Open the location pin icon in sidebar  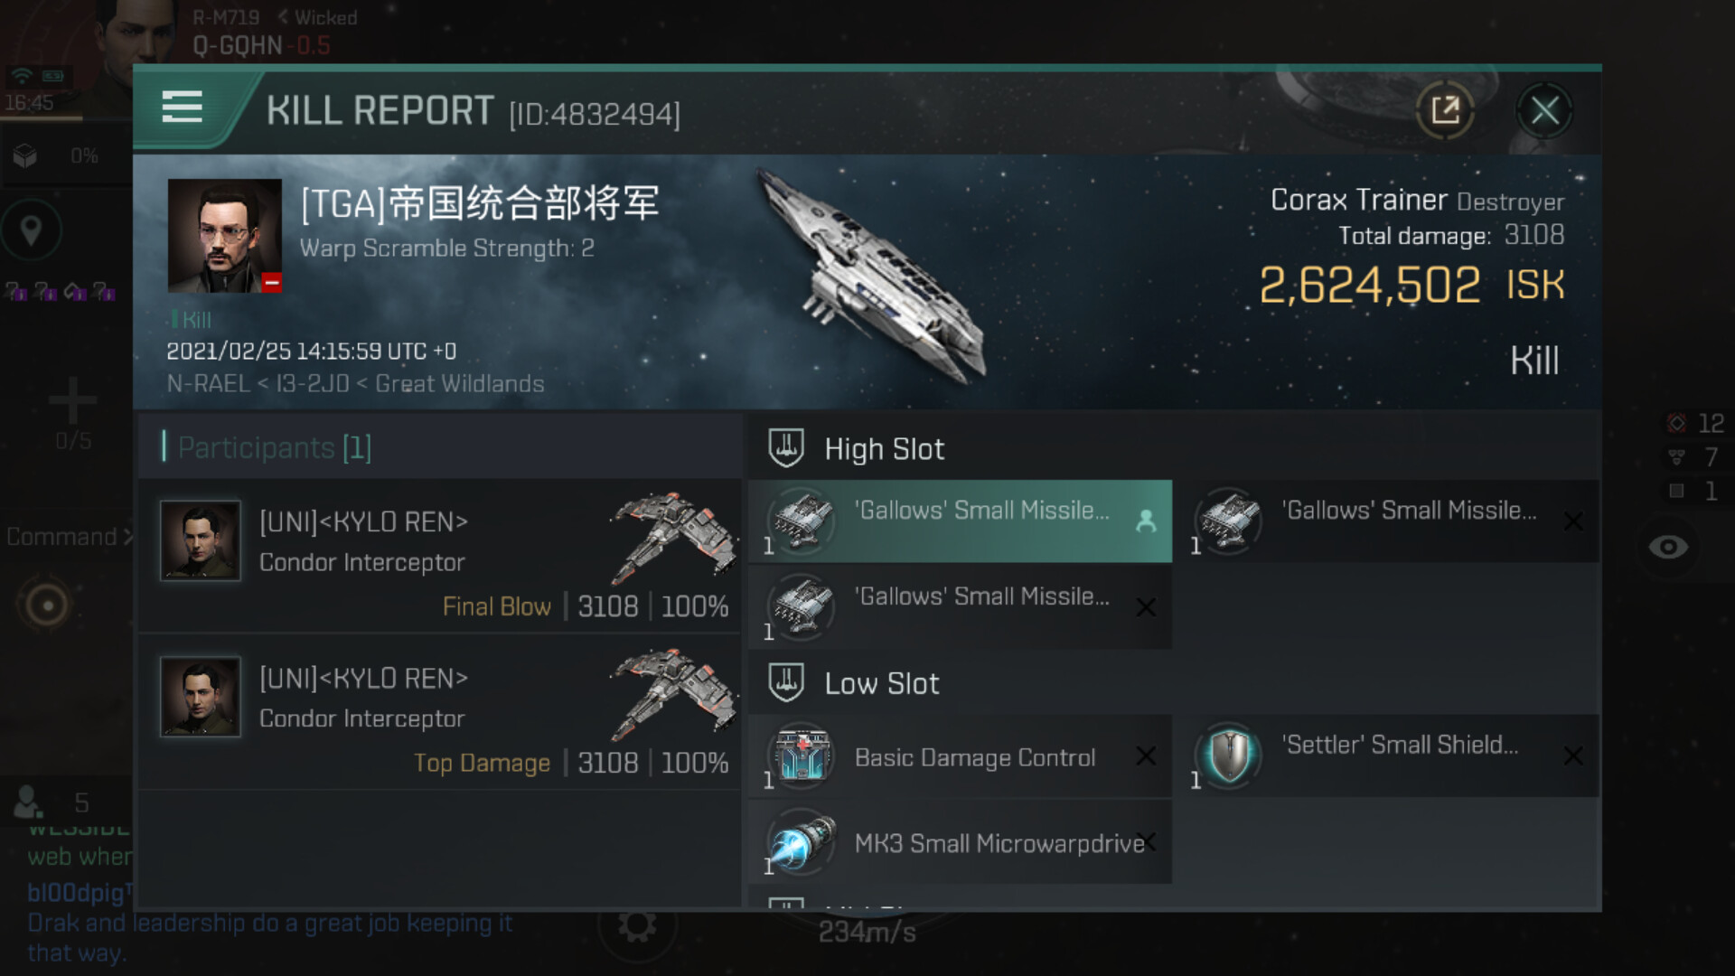(32, 230)
